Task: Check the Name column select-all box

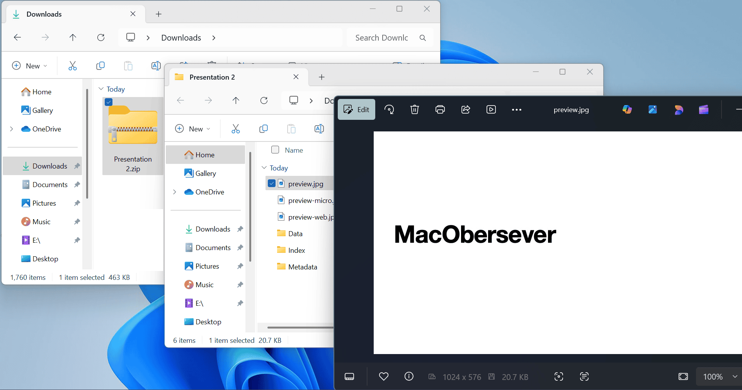Action: pos(275,150)
